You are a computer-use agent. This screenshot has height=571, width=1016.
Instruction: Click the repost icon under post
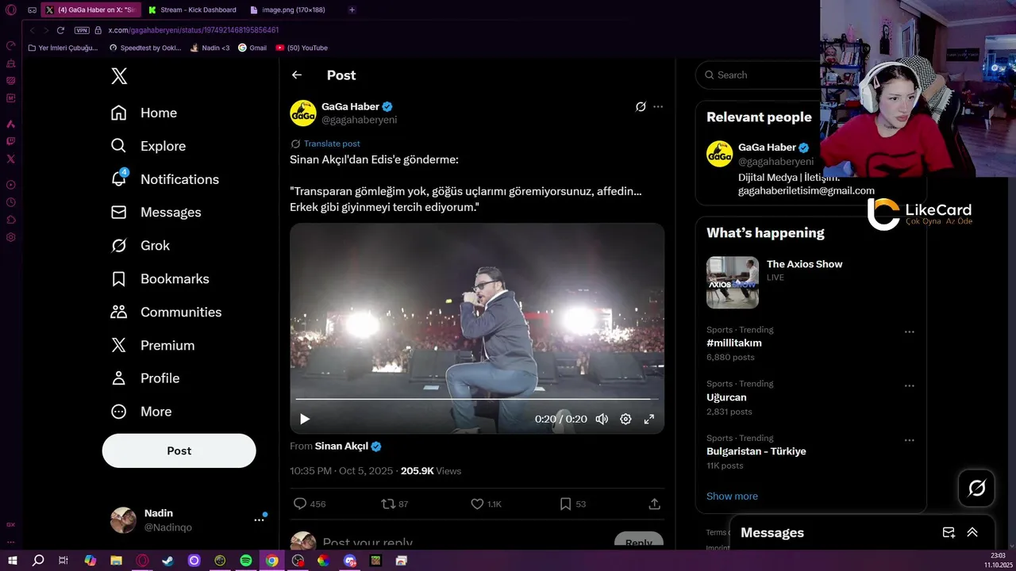tap(388, 504)
